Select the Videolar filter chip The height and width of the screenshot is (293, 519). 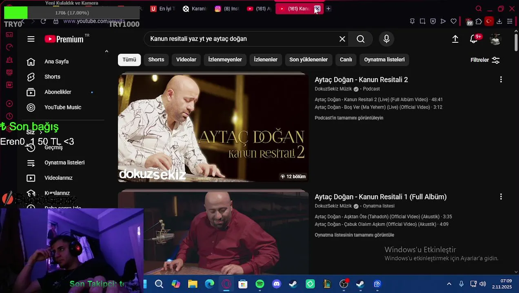coord(186,60)
